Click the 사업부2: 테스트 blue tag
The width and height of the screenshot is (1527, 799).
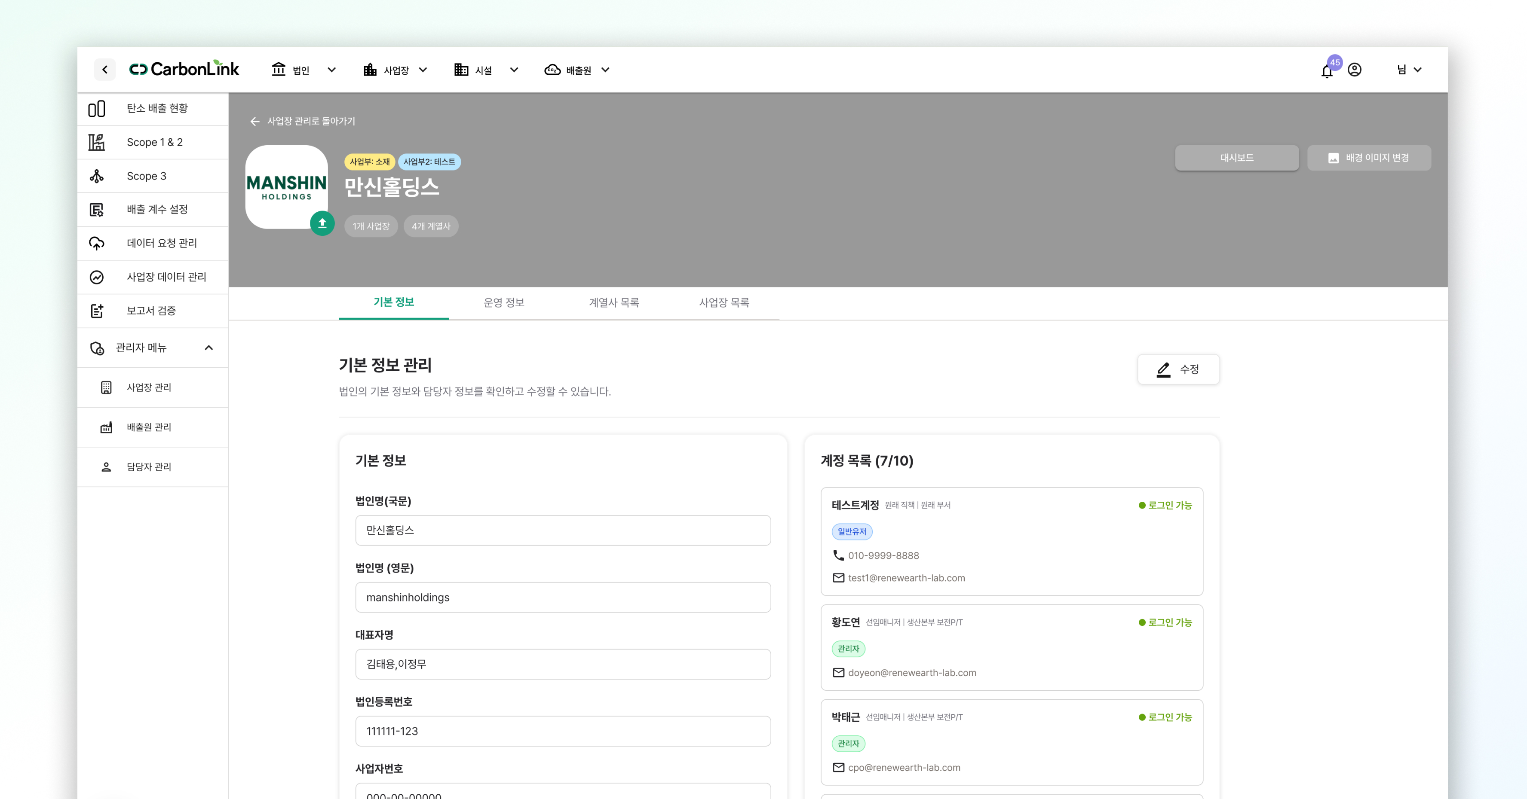coord(429,162)
